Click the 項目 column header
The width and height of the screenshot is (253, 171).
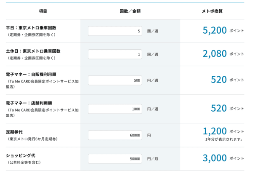click(x=43, y=11)
